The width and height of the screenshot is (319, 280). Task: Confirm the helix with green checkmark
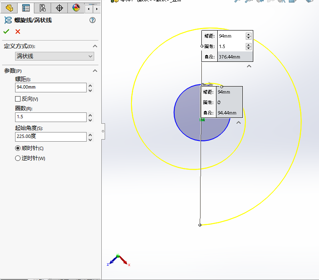click(6, 31)
